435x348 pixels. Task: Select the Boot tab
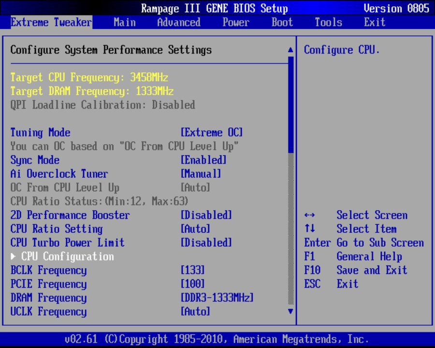click(x=282, y=22)
